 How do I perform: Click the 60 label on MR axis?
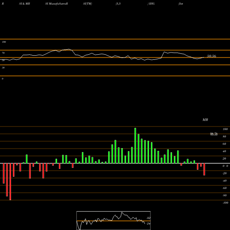click(224, 144)
